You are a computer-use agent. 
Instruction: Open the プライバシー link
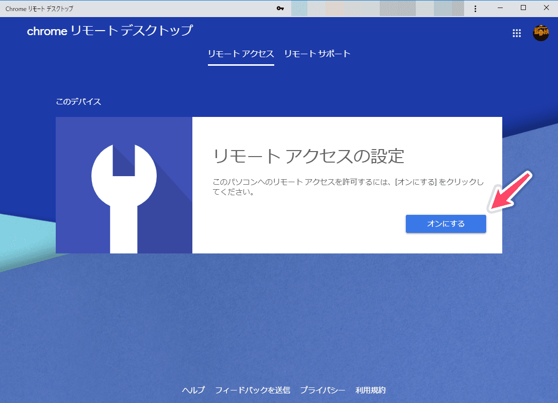click(x=322, y=390)
